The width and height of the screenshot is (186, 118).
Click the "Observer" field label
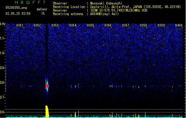60,3
